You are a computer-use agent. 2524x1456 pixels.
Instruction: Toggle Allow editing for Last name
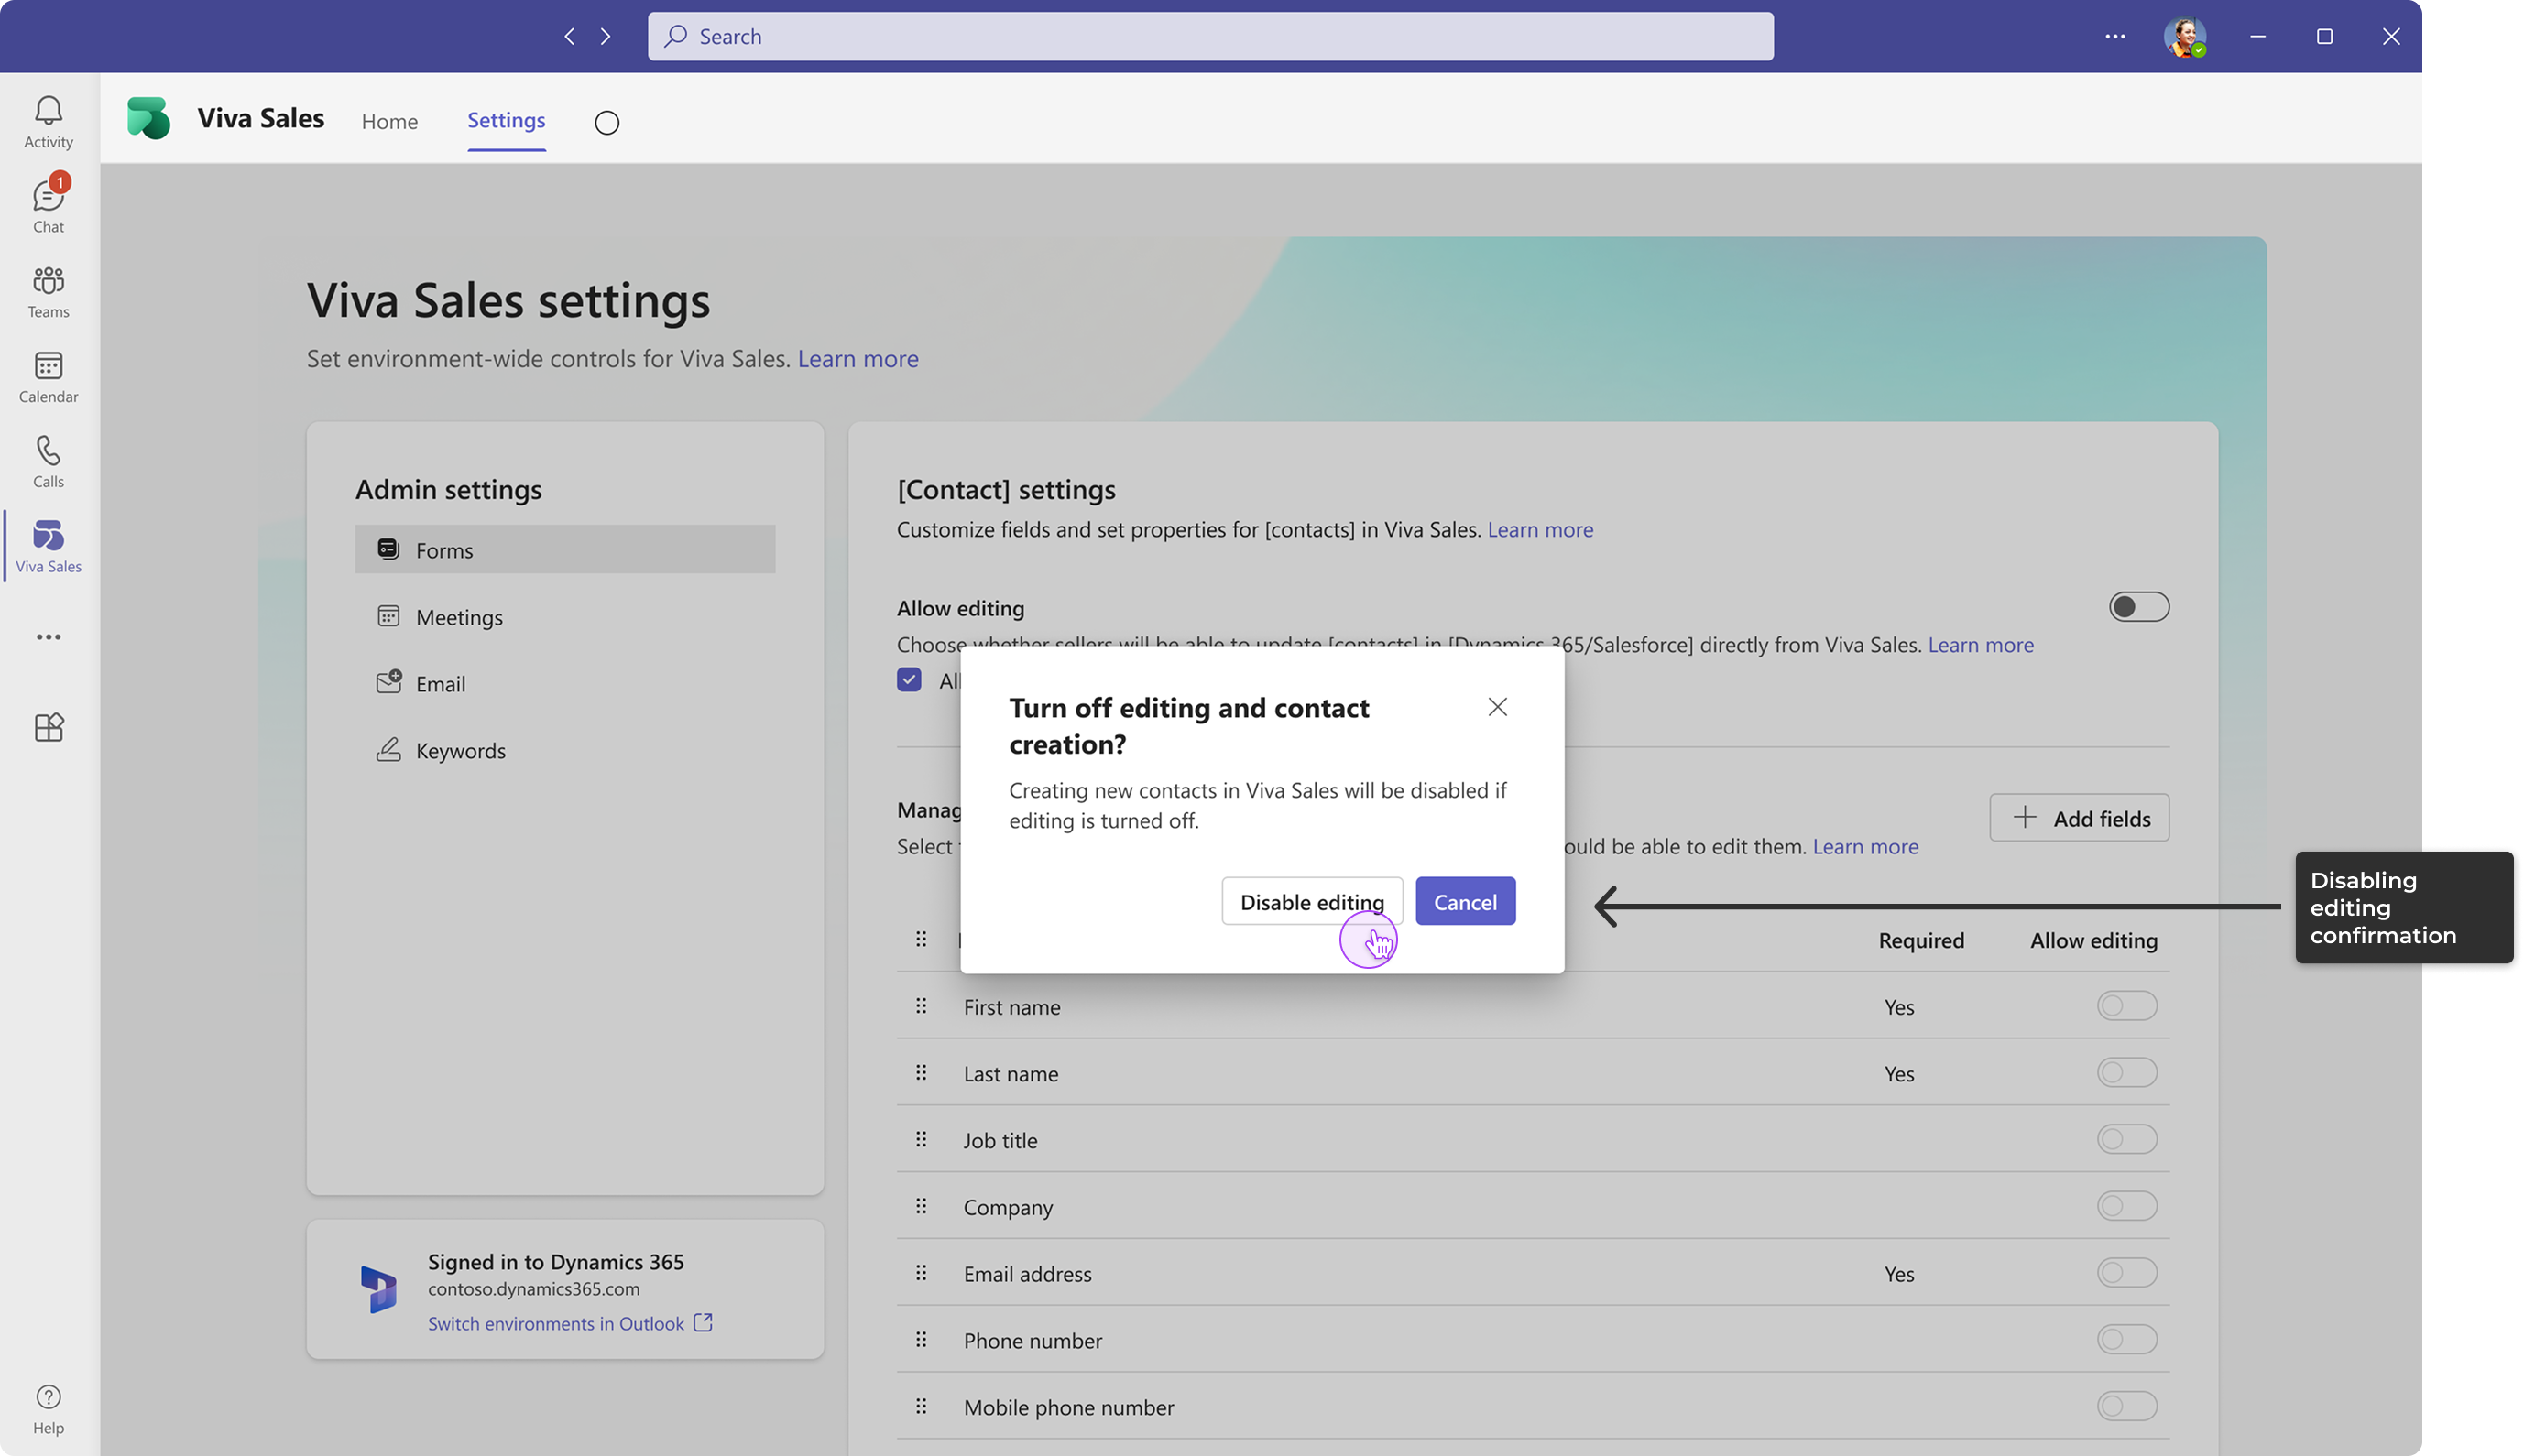click(2126, 1073)
